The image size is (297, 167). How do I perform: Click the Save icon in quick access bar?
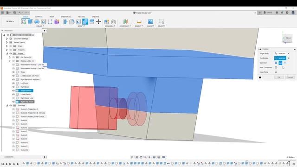[14, 13]
